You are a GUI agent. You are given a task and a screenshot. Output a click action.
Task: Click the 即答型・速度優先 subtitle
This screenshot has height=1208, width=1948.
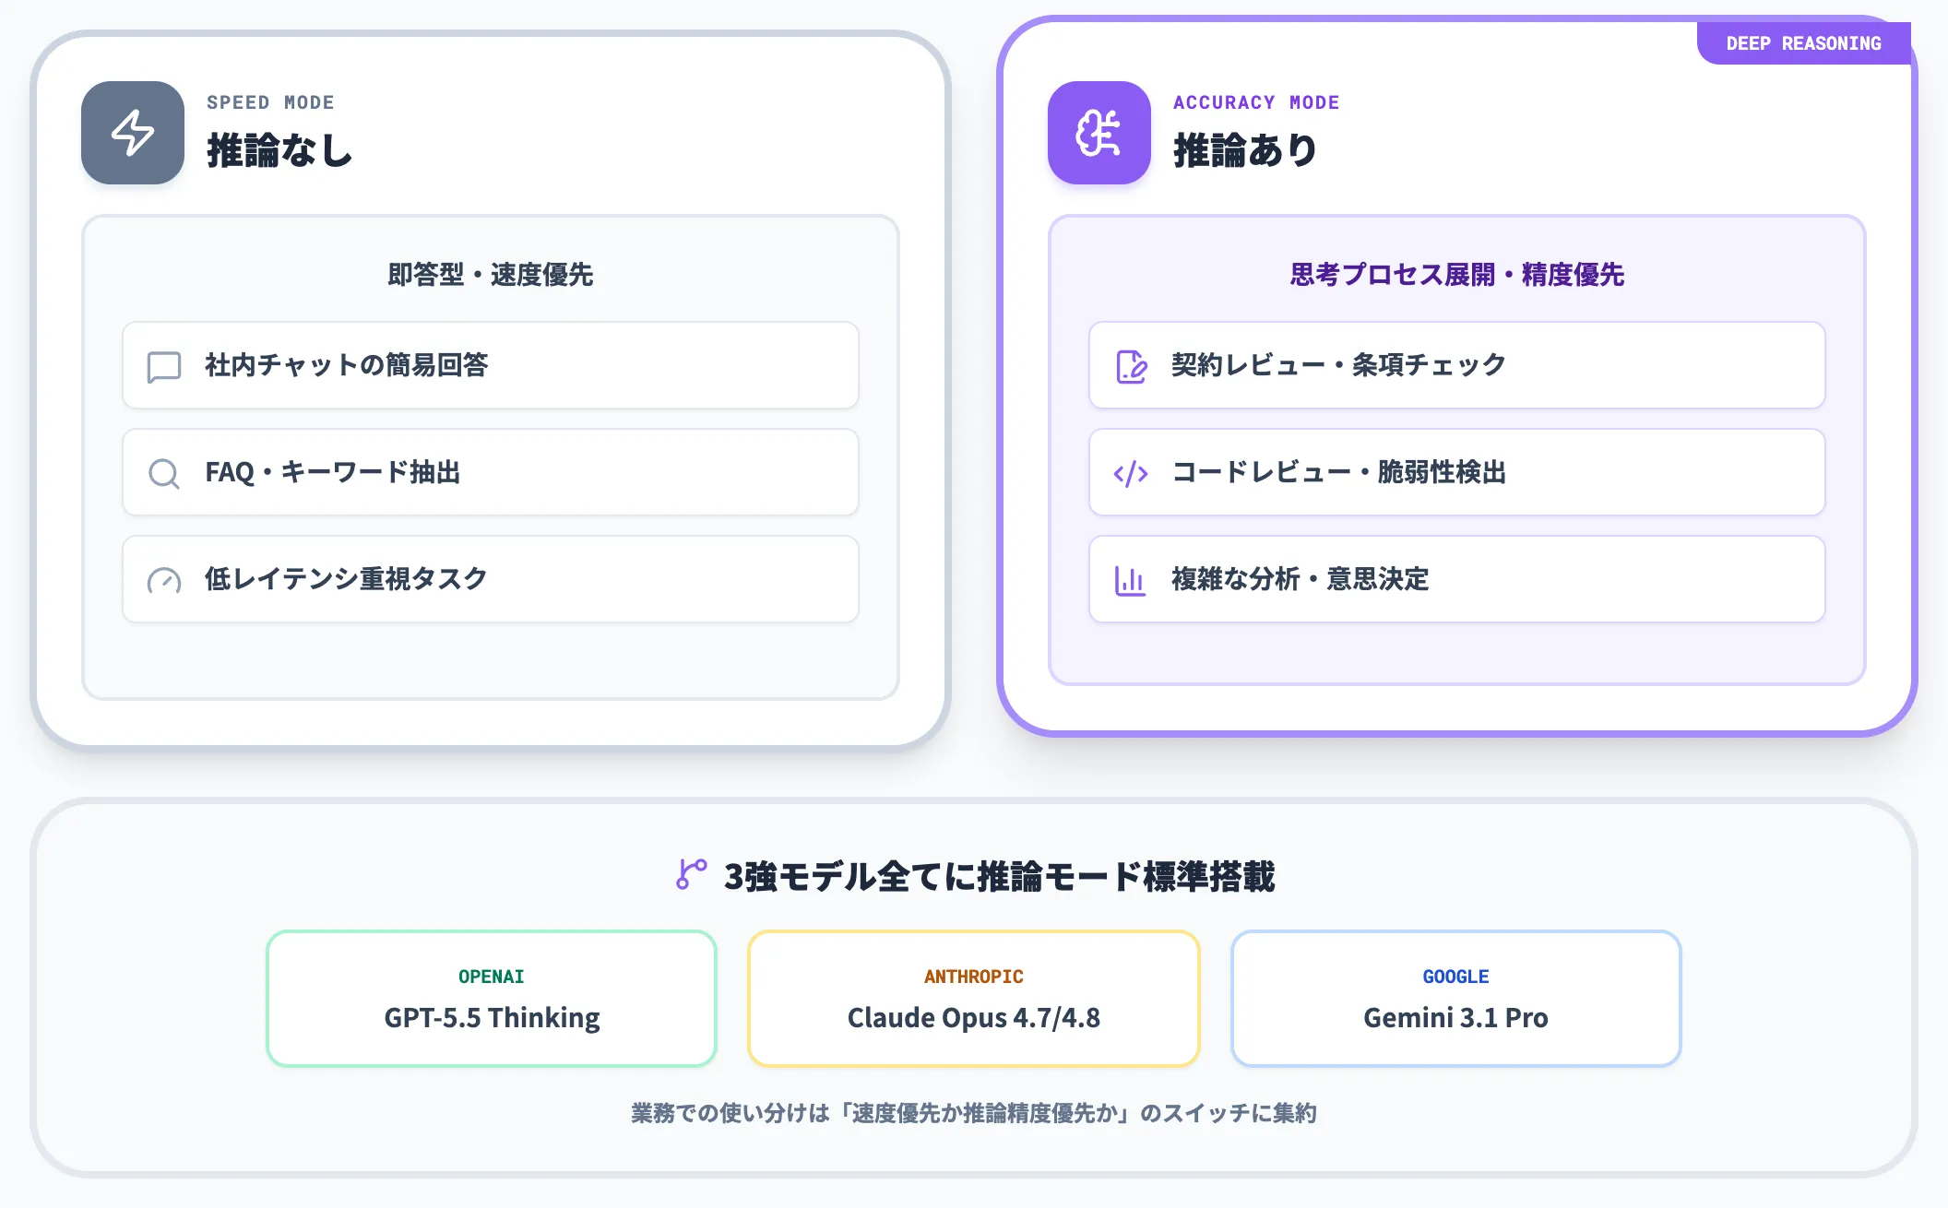coord(491,275)
